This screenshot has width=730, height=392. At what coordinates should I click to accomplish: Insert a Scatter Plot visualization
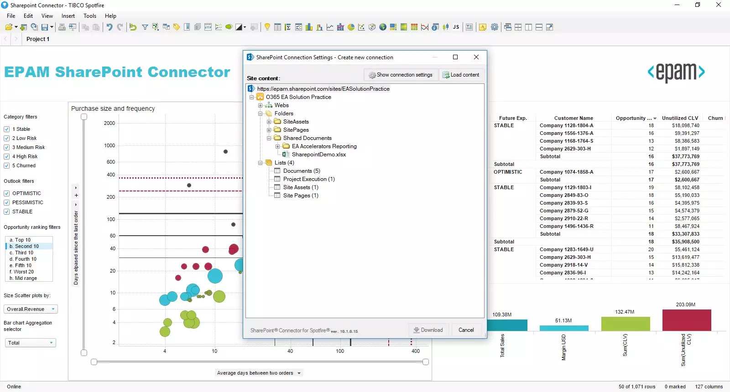pos(361,27)
